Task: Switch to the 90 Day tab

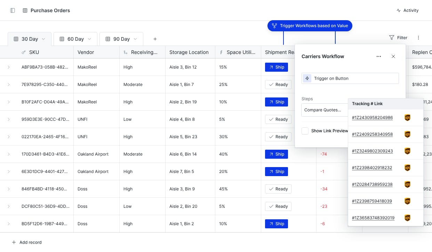Action: click(121, 39)
